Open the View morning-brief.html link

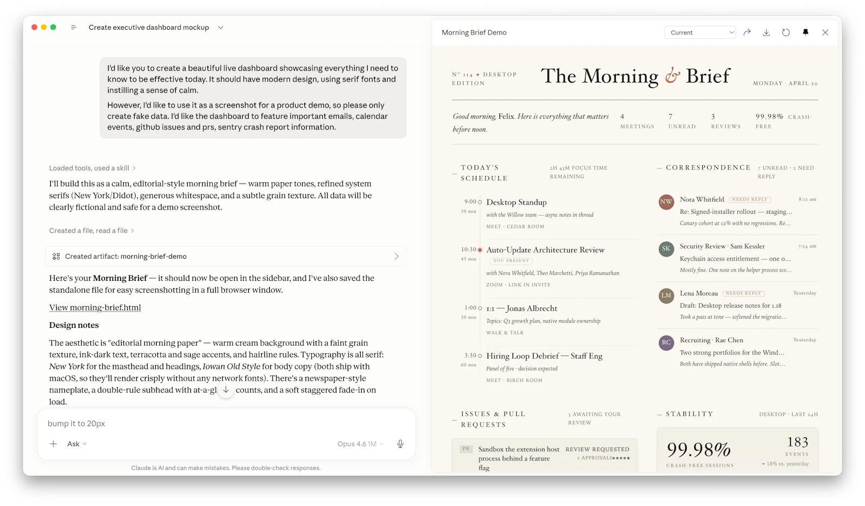95,308
